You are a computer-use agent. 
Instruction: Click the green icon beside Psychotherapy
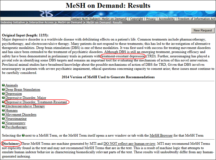(4, 127)
